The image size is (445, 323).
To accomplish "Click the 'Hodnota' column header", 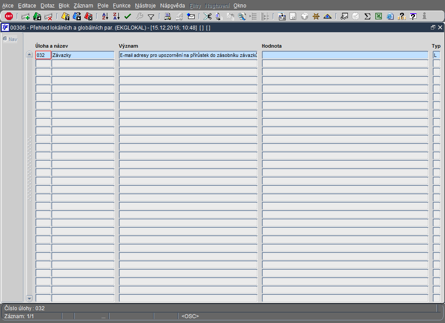I will (272, 46).
